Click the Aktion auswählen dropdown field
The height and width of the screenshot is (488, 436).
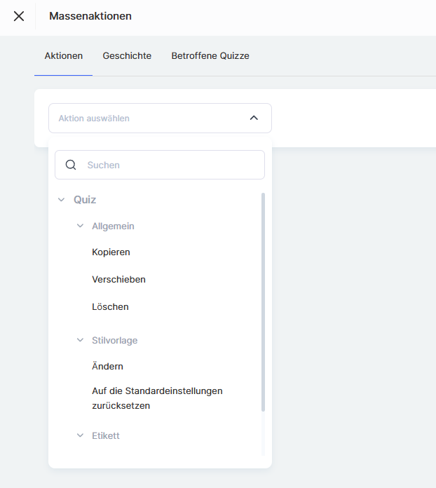click(x=147, y=118)
